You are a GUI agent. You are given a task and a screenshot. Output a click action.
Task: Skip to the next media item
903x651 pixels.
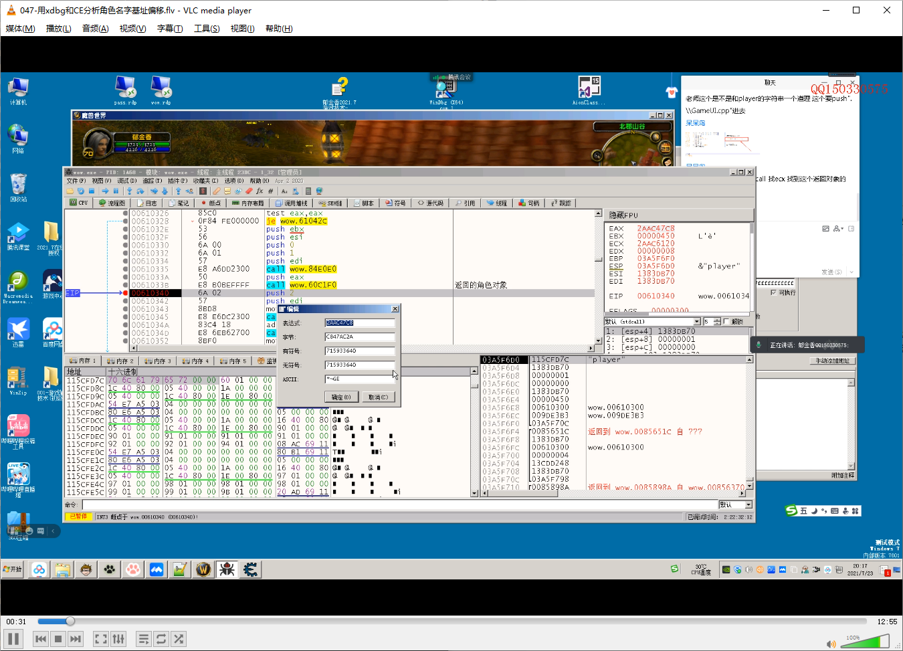(x=76, y=639)
